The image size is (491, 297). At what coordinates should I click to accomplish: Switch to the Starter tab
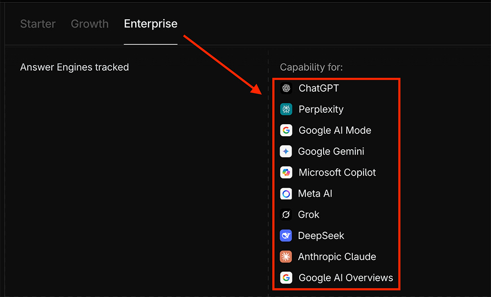pos(38,24)
